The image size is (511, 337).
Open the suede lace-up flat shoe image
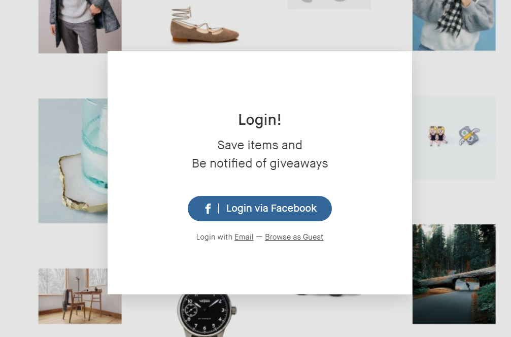click(x=205, y=25)
